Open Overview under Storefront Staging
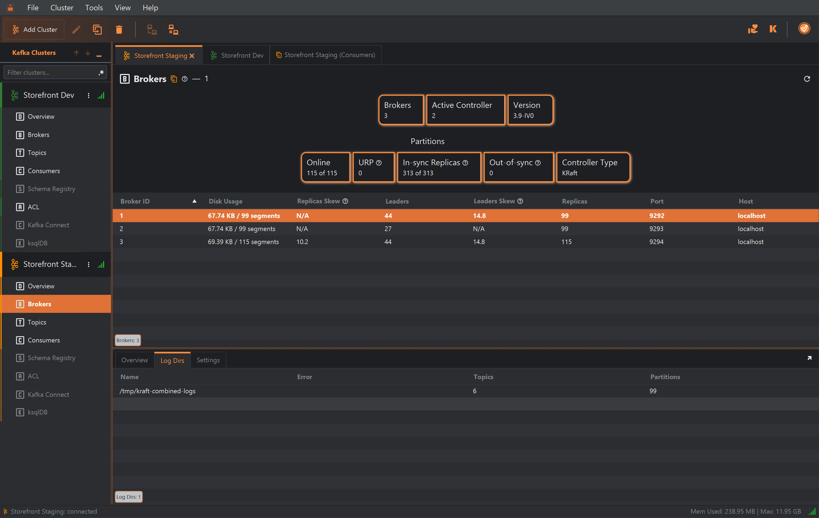The width and height of the screenshot is (819, 518). point(56,286)
